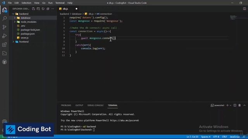Refresh the Explorer tree

click(43, 9)
